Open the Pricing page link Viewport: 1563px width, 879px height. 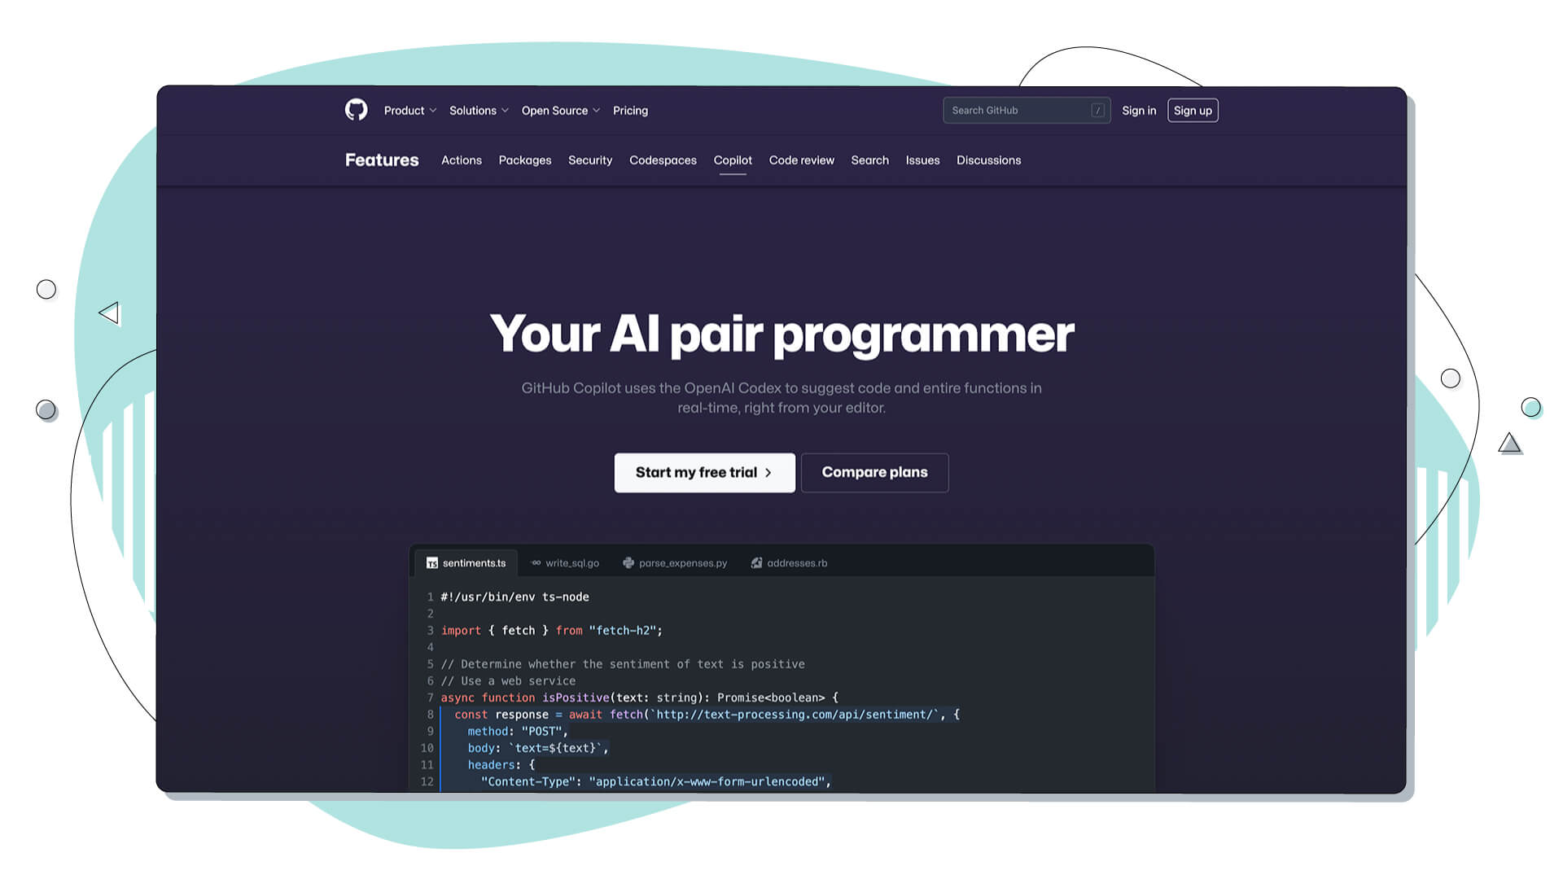point(630,111)
